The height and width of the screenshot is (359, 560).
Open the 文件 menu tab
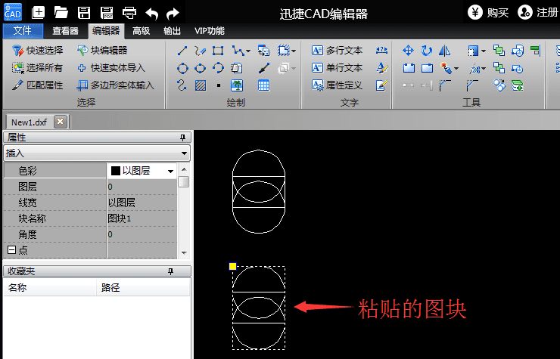click(23, 31)
